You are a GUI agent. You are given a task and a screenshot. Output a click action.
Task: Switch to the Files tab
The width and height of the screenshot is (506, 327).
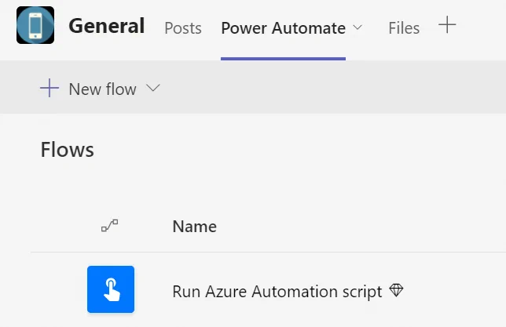(404, 28)
